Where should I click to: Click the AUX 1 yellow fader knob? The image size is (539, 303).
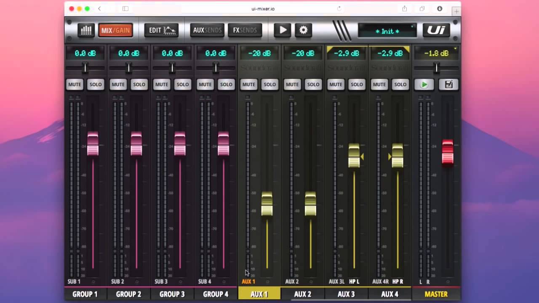[267, 205]
